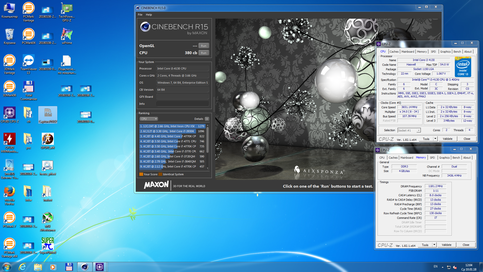Open the volume icon in system tray

click(x=455, y=267)
